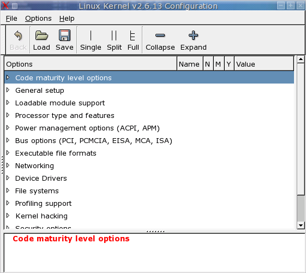Expand Processor type and features triangle
The image size is (306, 273).
point(8,115)
